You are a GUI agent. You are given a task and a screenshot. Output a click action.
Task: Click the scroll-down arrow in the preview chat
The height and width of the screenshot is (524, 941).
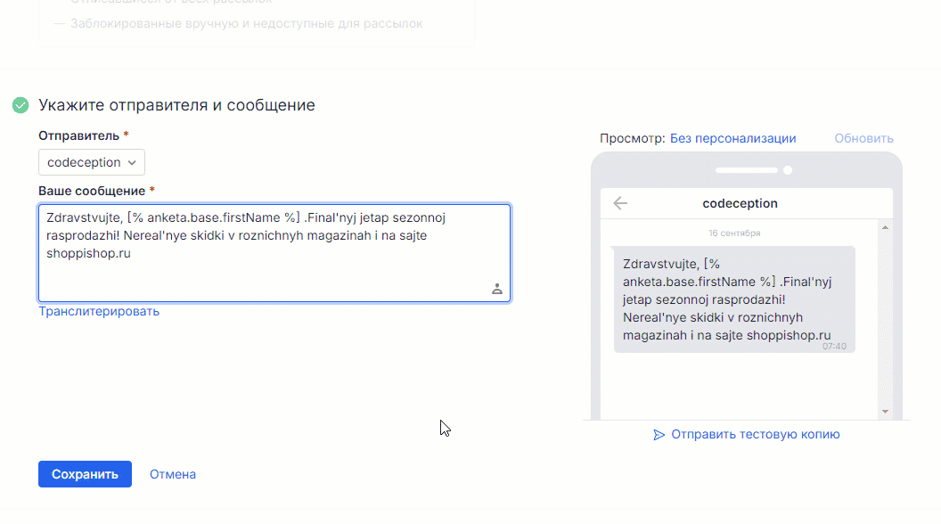pyautogui.click(x=884, y=411)
